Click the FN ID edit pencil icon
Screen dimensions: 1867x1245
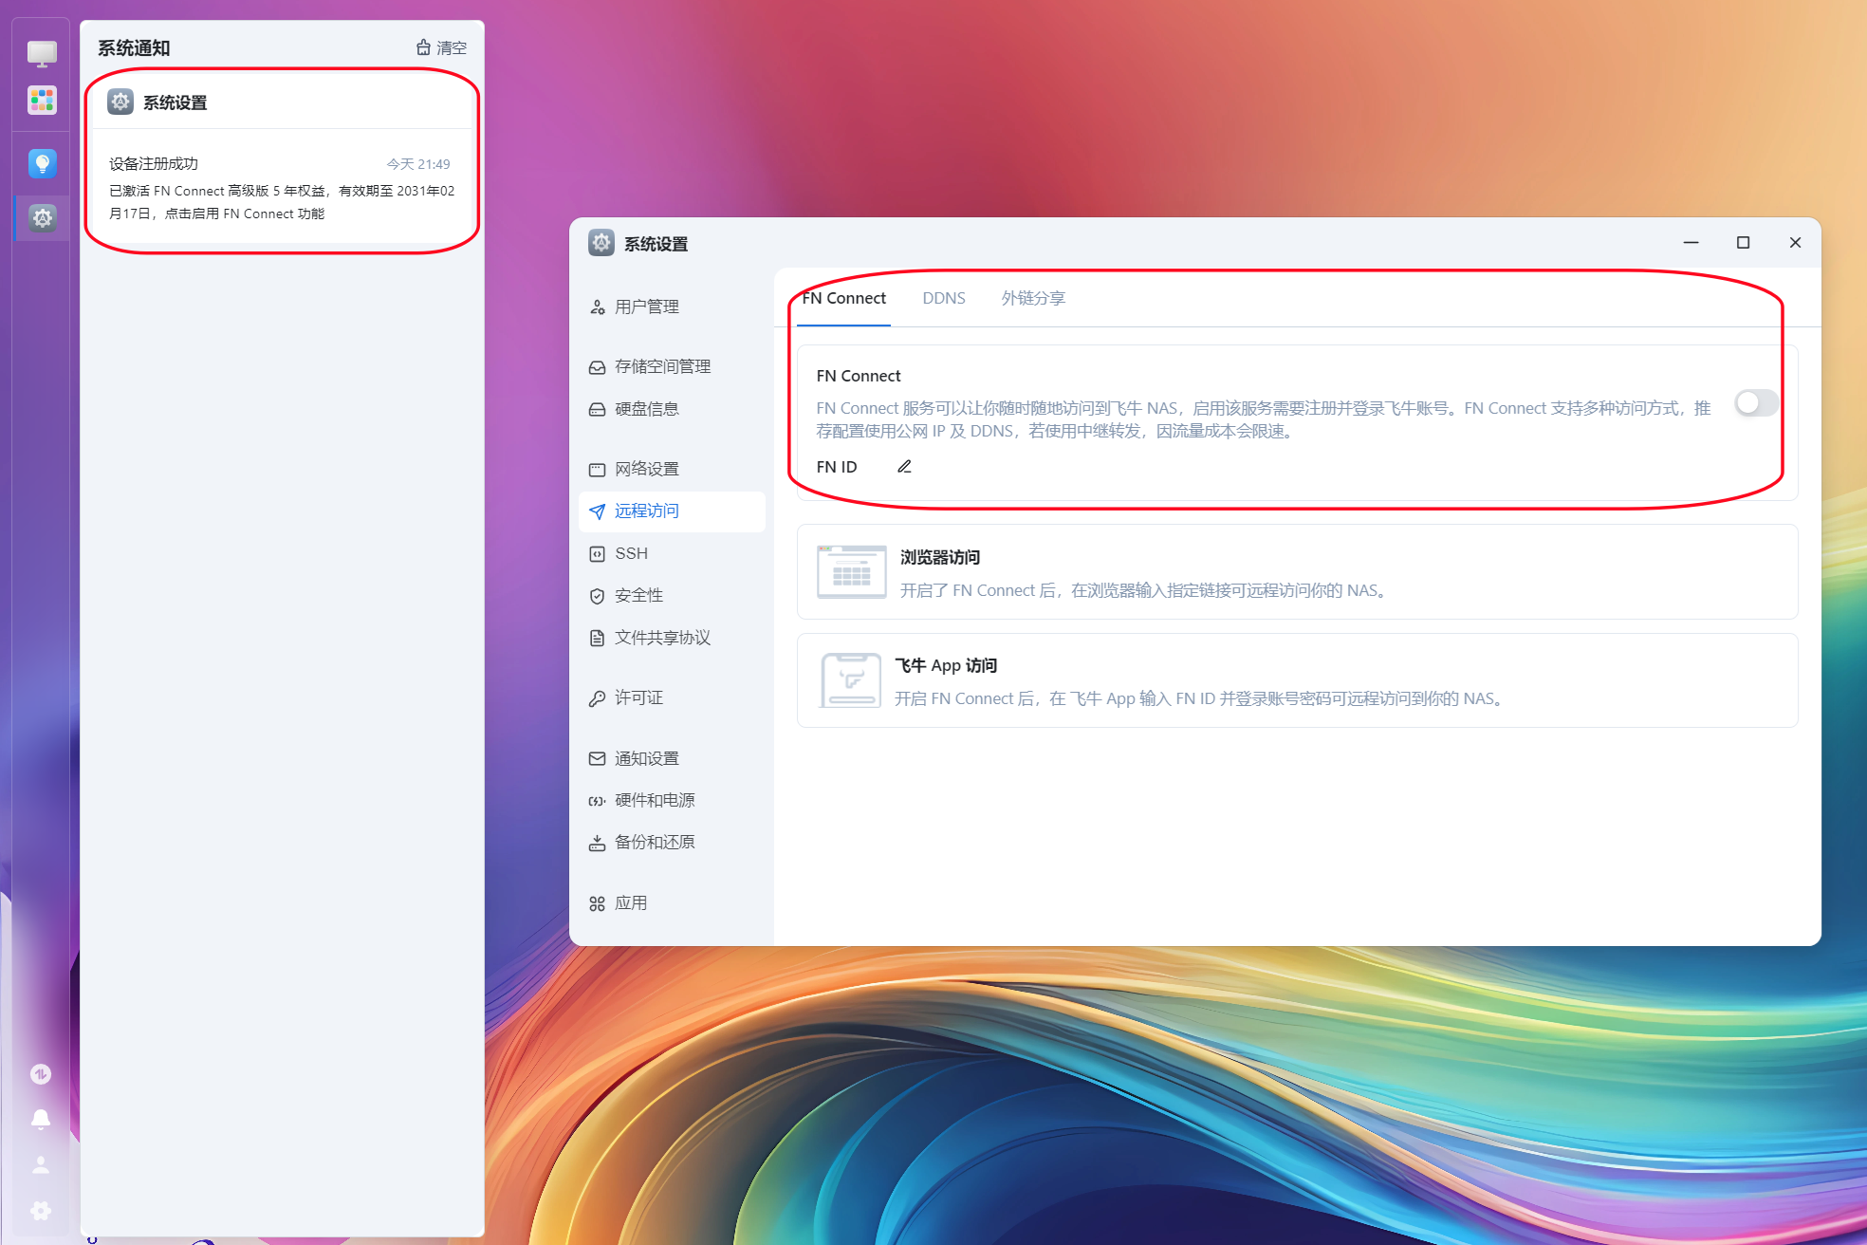pos(904,467)
